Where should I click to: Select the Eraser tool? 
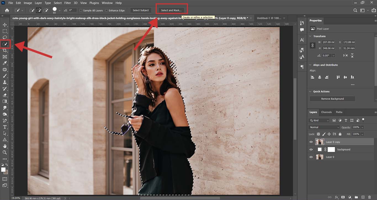click(5, 95)
